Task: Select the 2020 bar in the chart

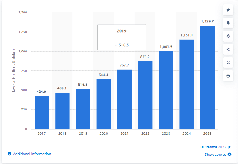Action: point(104,104)
